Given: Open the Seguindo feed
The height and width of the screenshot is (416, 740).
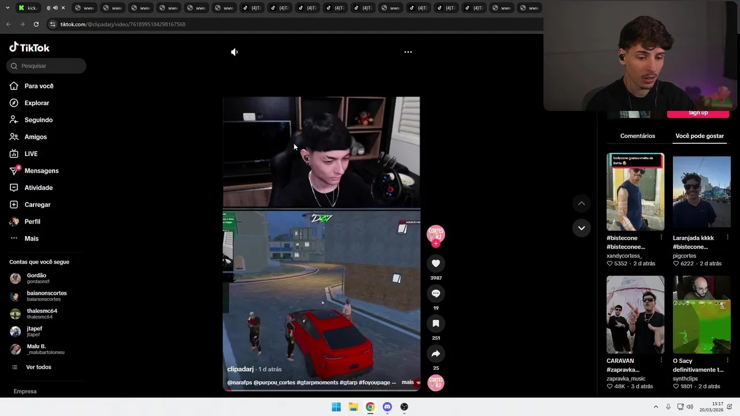Looking at the screenshot, I should tap(32, 120).
